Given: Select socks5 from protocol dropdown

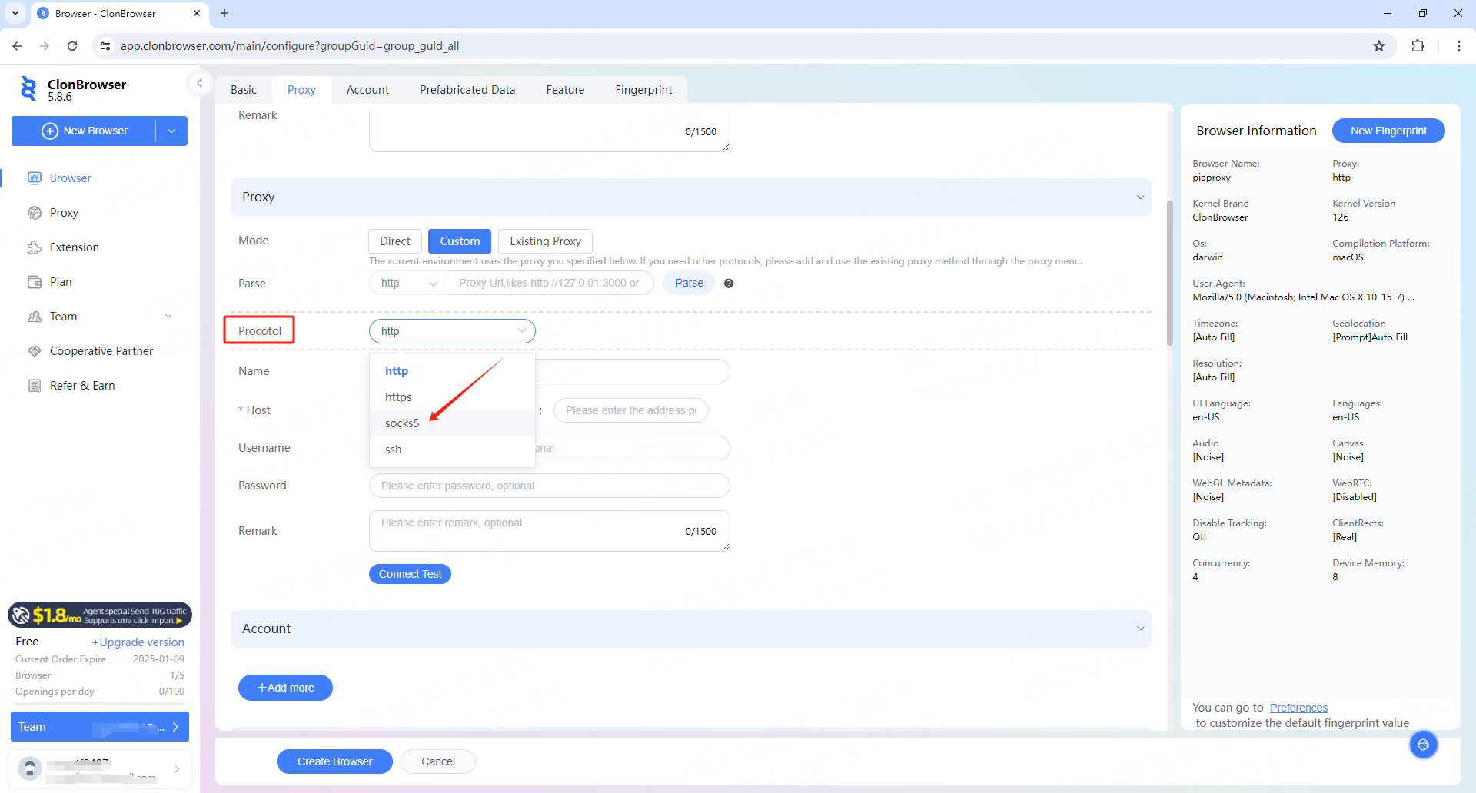Looking at the screenshot, I should (402, 423).
